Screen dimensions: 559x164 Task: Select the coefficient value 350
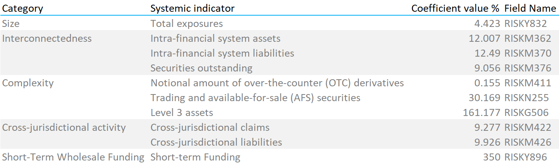(x=492, y=157)
